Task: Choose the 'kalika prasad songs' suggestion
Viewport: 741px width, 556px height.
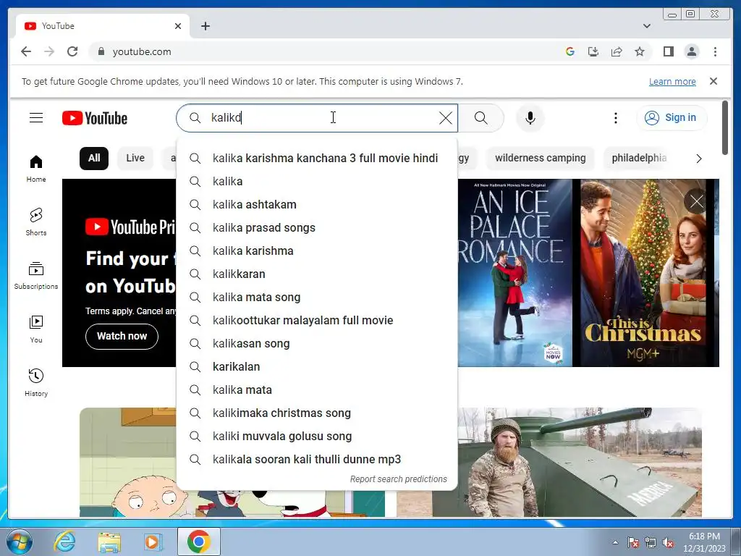Action: tap(317, 227)
